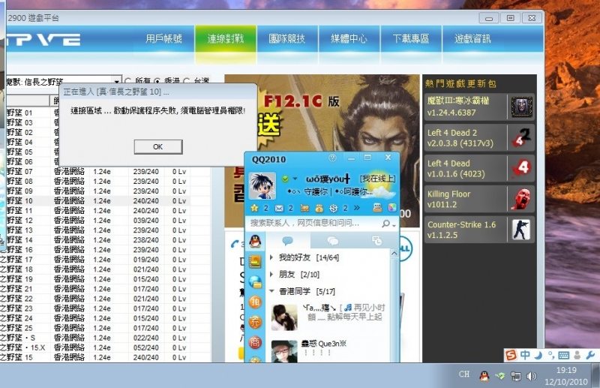Click OK in the error dialog
The image size is (600, 388).
(158, 146)
